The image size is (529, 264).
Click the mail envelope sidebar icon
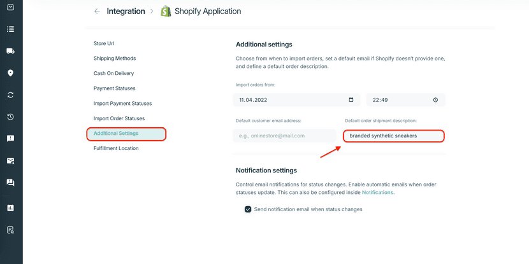[11, 161]
